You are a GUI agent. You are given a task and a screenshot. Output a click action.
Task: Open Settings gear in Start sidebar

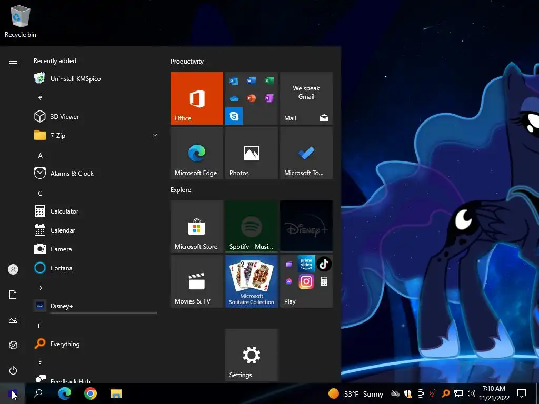[13, 345]
